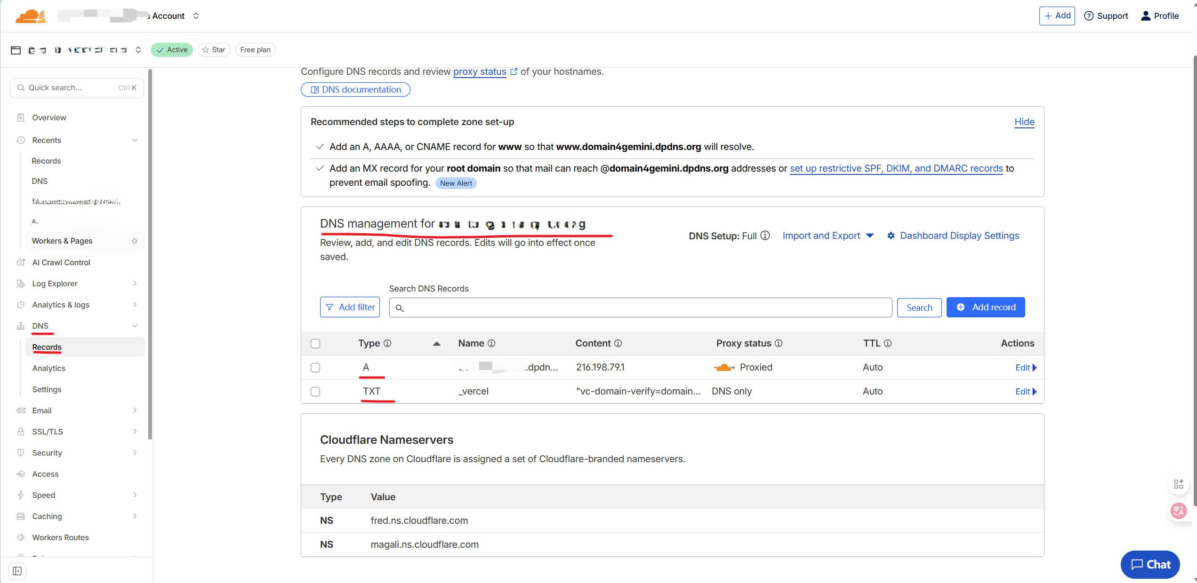
Task: Click the sidebar collapse icon at bottom left
Action: [17, 571]
